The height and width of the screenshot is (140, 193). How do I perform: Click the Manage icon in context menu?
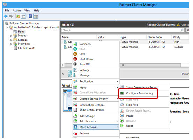[x=75, y=75]
